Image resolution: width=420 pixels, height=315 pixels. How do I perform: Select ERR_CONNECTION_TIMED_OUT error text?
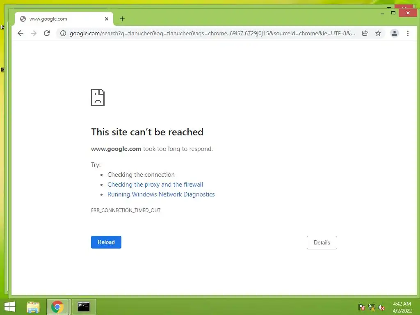(x=126, y=210)
